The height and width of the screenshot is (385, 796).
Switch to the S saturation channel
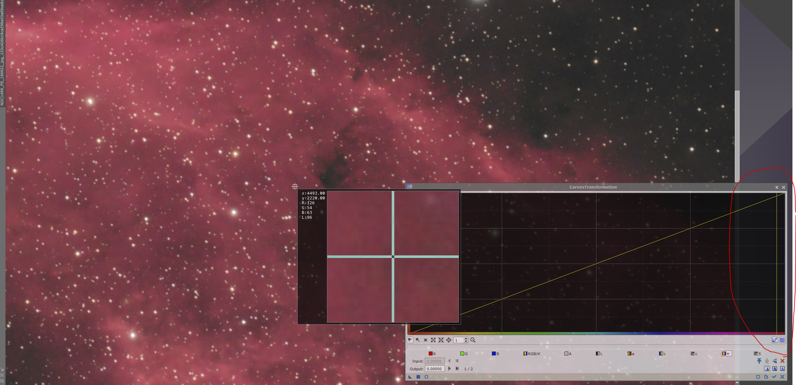coord(757,353)
